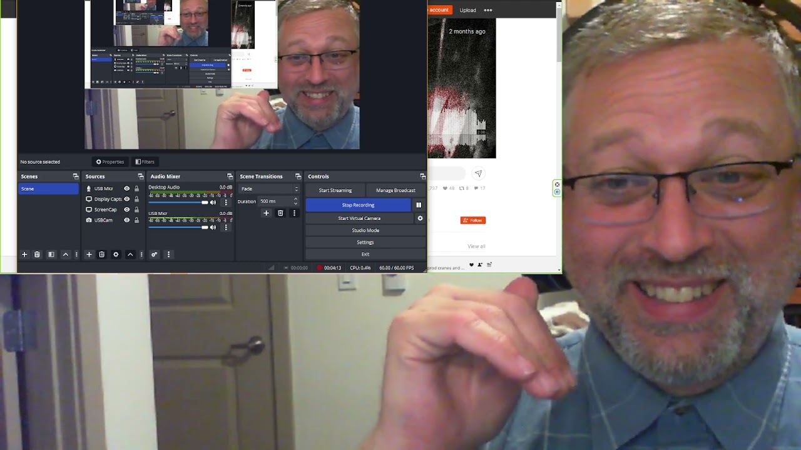Adjust USB Micr volume slider

tap(178, 227)
